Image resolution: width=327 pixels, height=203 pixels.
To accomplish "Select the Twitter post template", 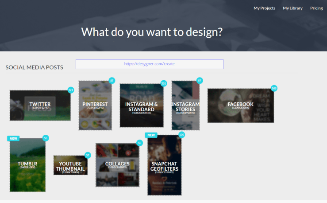I will coord(40,105).
